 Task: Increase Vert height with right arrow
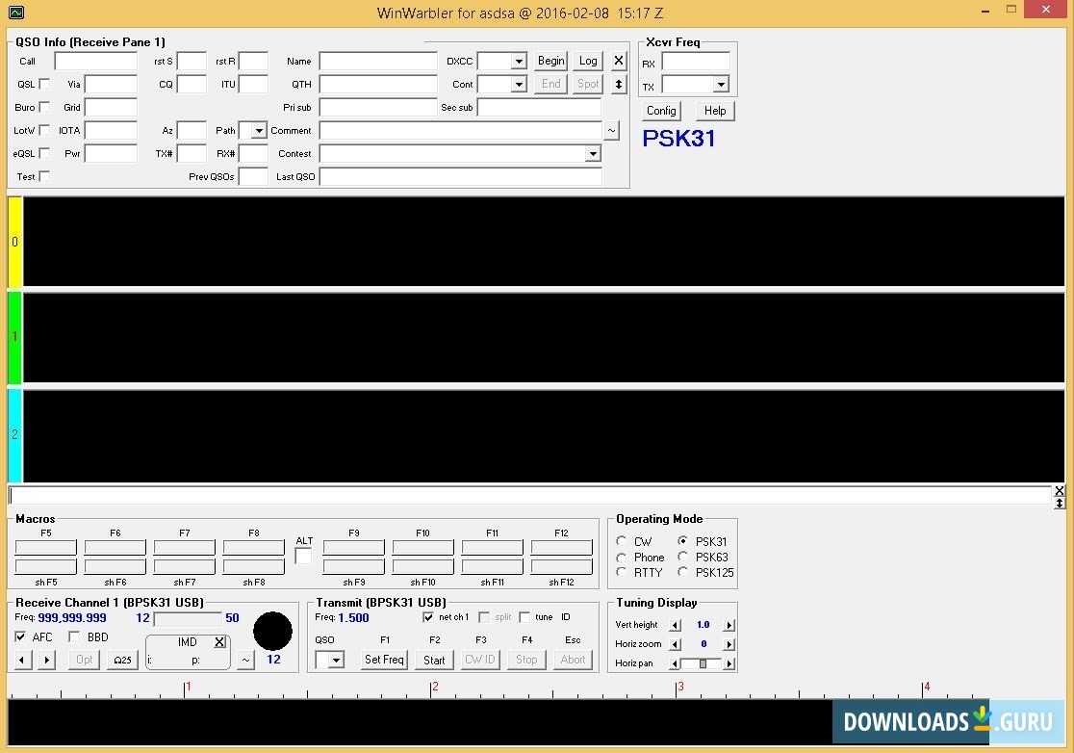[x=729, y=625]
